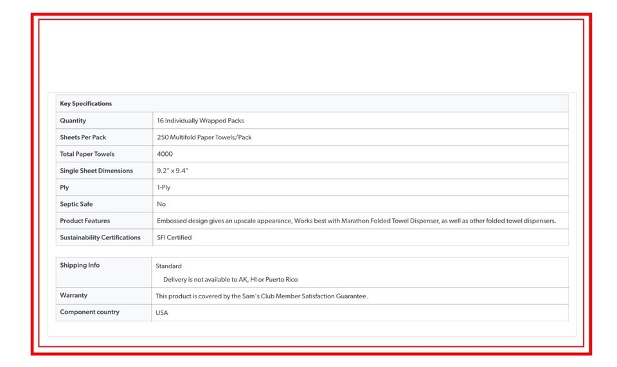Click the "Sustainability Certifications" label

pyautogui.click(x=100, y=237)
